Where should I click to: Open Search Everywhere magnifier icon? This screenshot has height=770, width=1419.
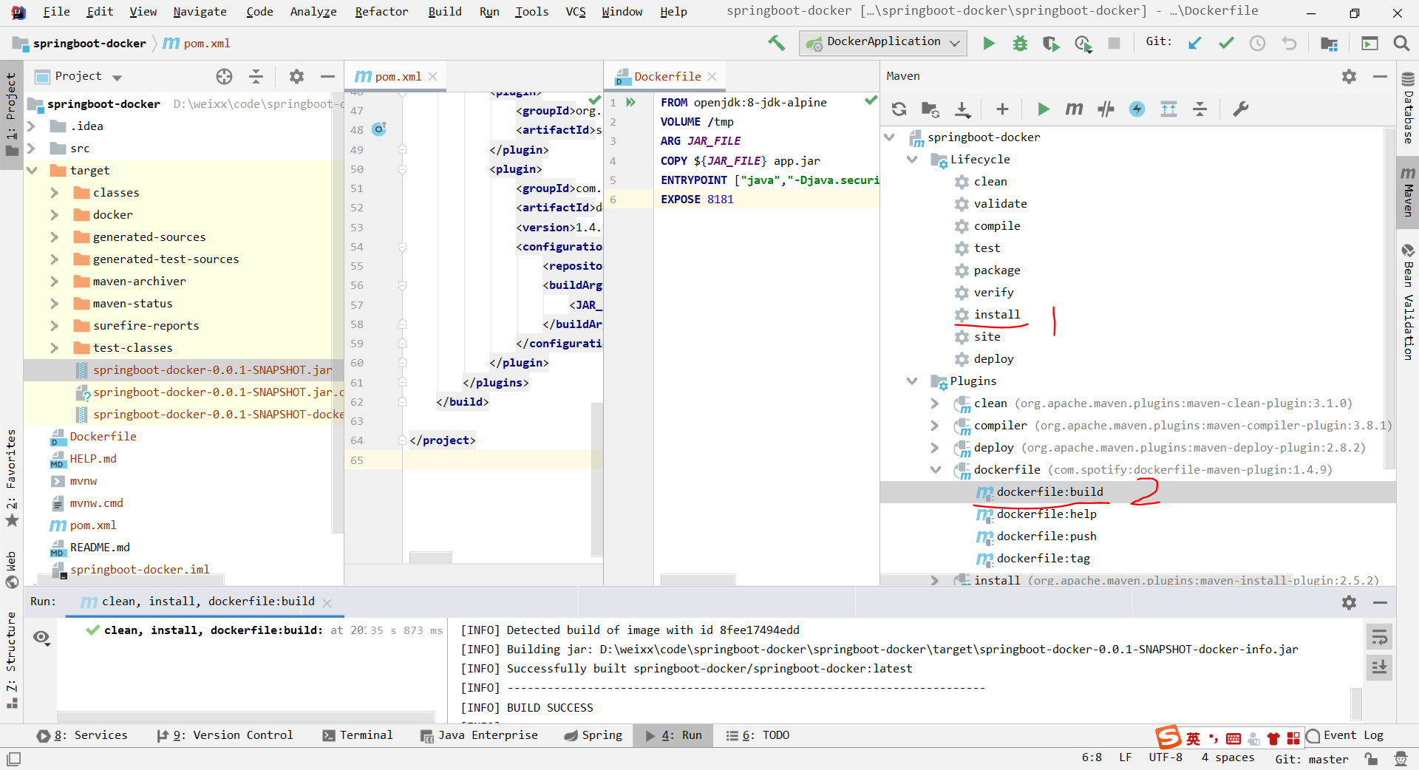tap(1401, 44)
